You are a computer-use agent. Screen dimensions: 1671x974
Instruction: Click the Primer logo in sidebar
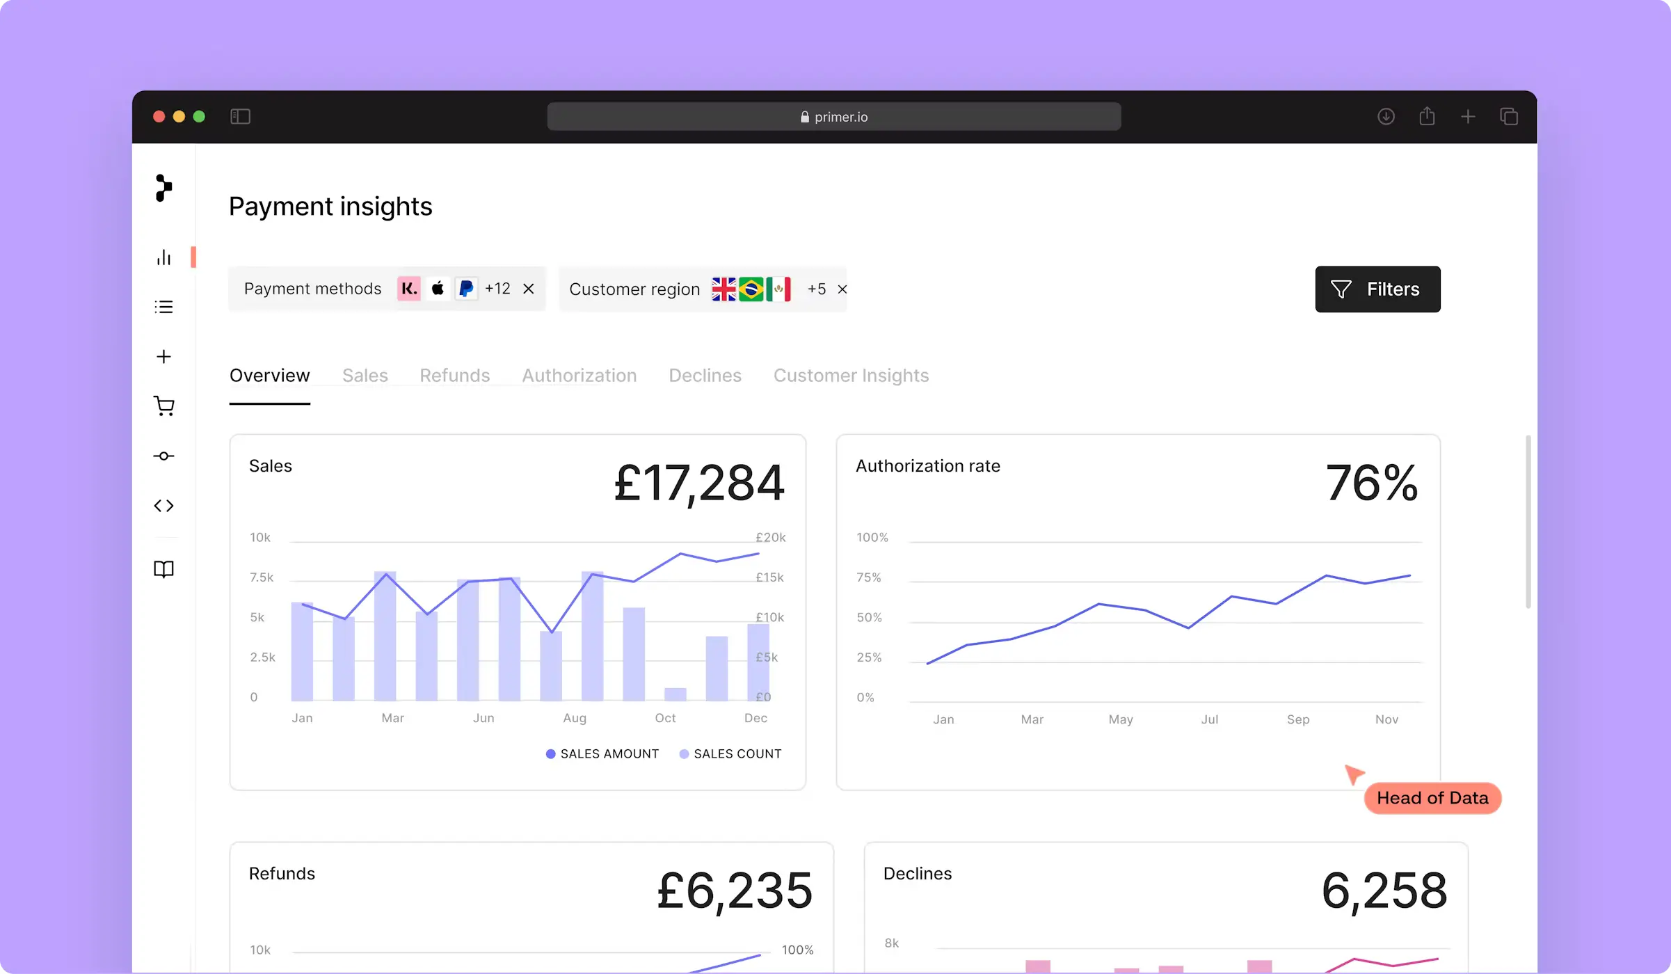click(x=163, y=188)
